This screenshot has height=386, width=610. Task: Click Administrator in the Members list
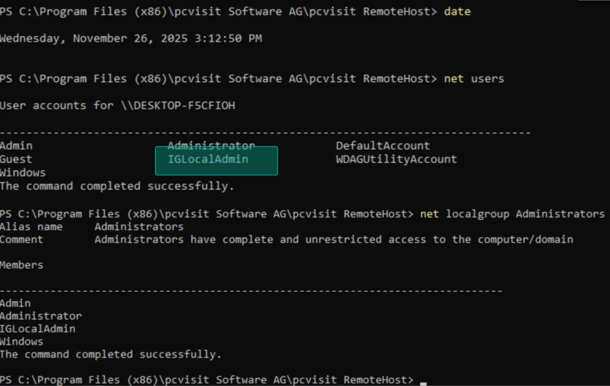40,316
